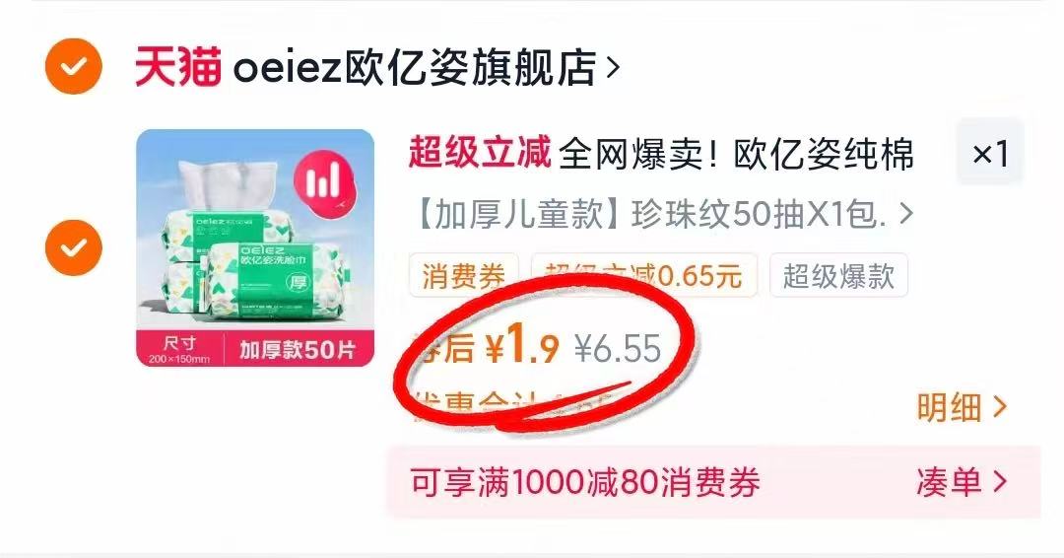This screenshot has height=558, width=1064.
Task: Tap the 可享满1000减80消费券 banner
Action: tap(585, 483)
